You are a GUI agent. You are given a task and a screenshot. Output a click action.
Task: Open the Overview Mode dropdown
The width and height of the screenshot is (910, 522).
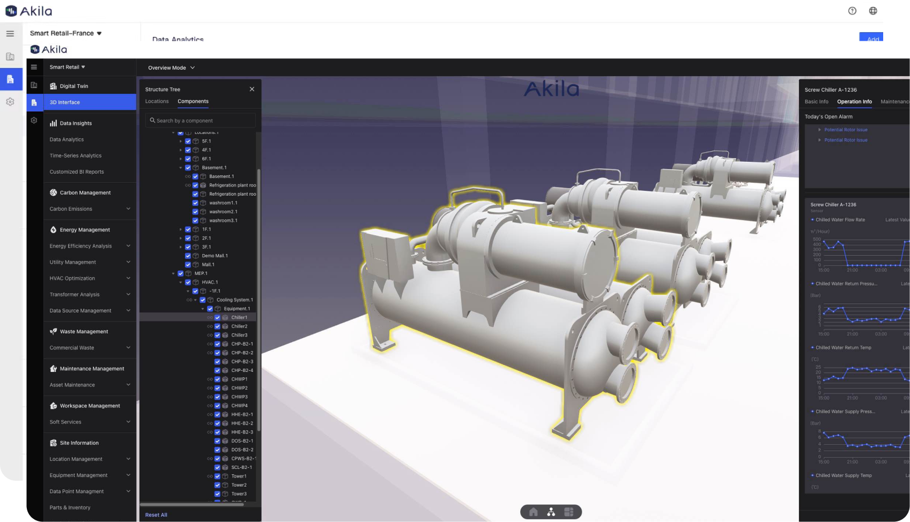[x=171, y=68]
